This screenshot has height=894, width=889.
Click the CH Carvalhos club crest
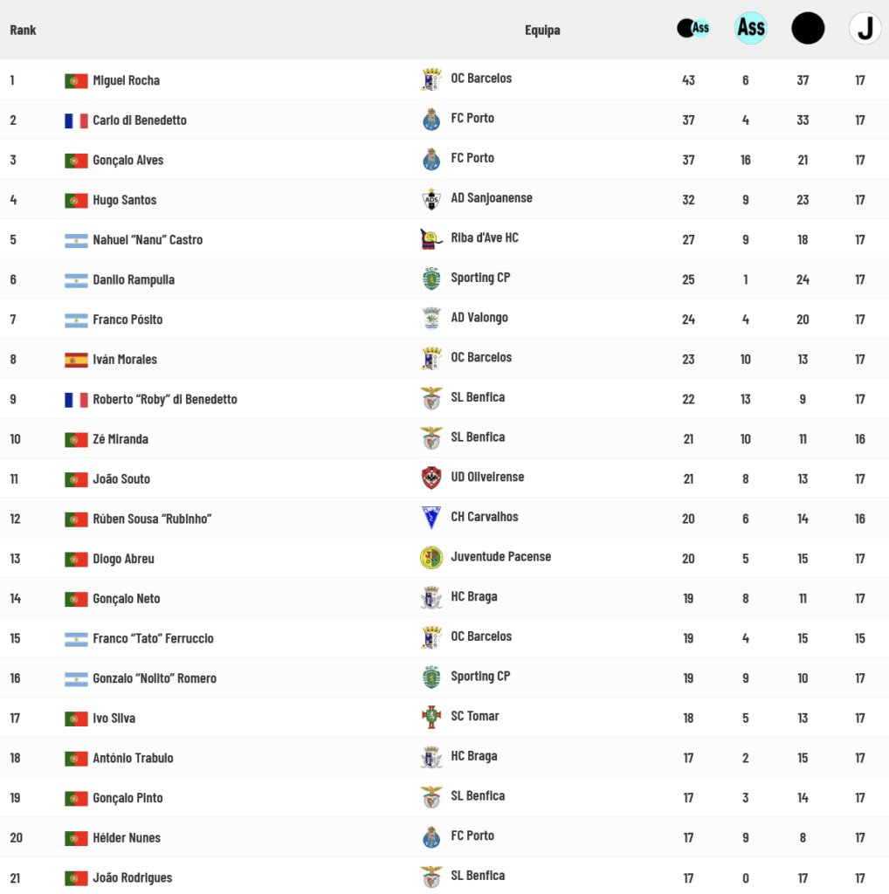click(x=431, y=518)
